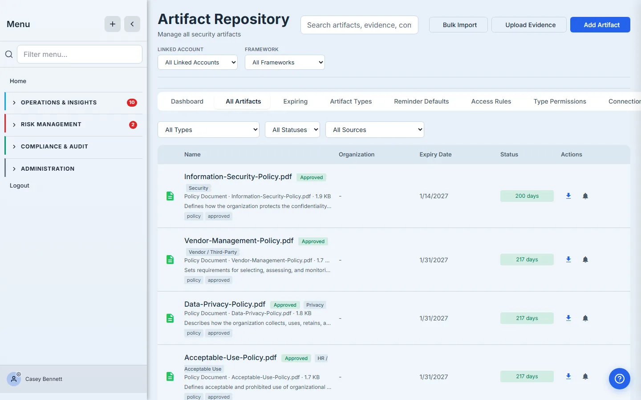Open Acceptable-Use-Policy.pdf artifact name
The image size is (641, 400).
(231, 357)
